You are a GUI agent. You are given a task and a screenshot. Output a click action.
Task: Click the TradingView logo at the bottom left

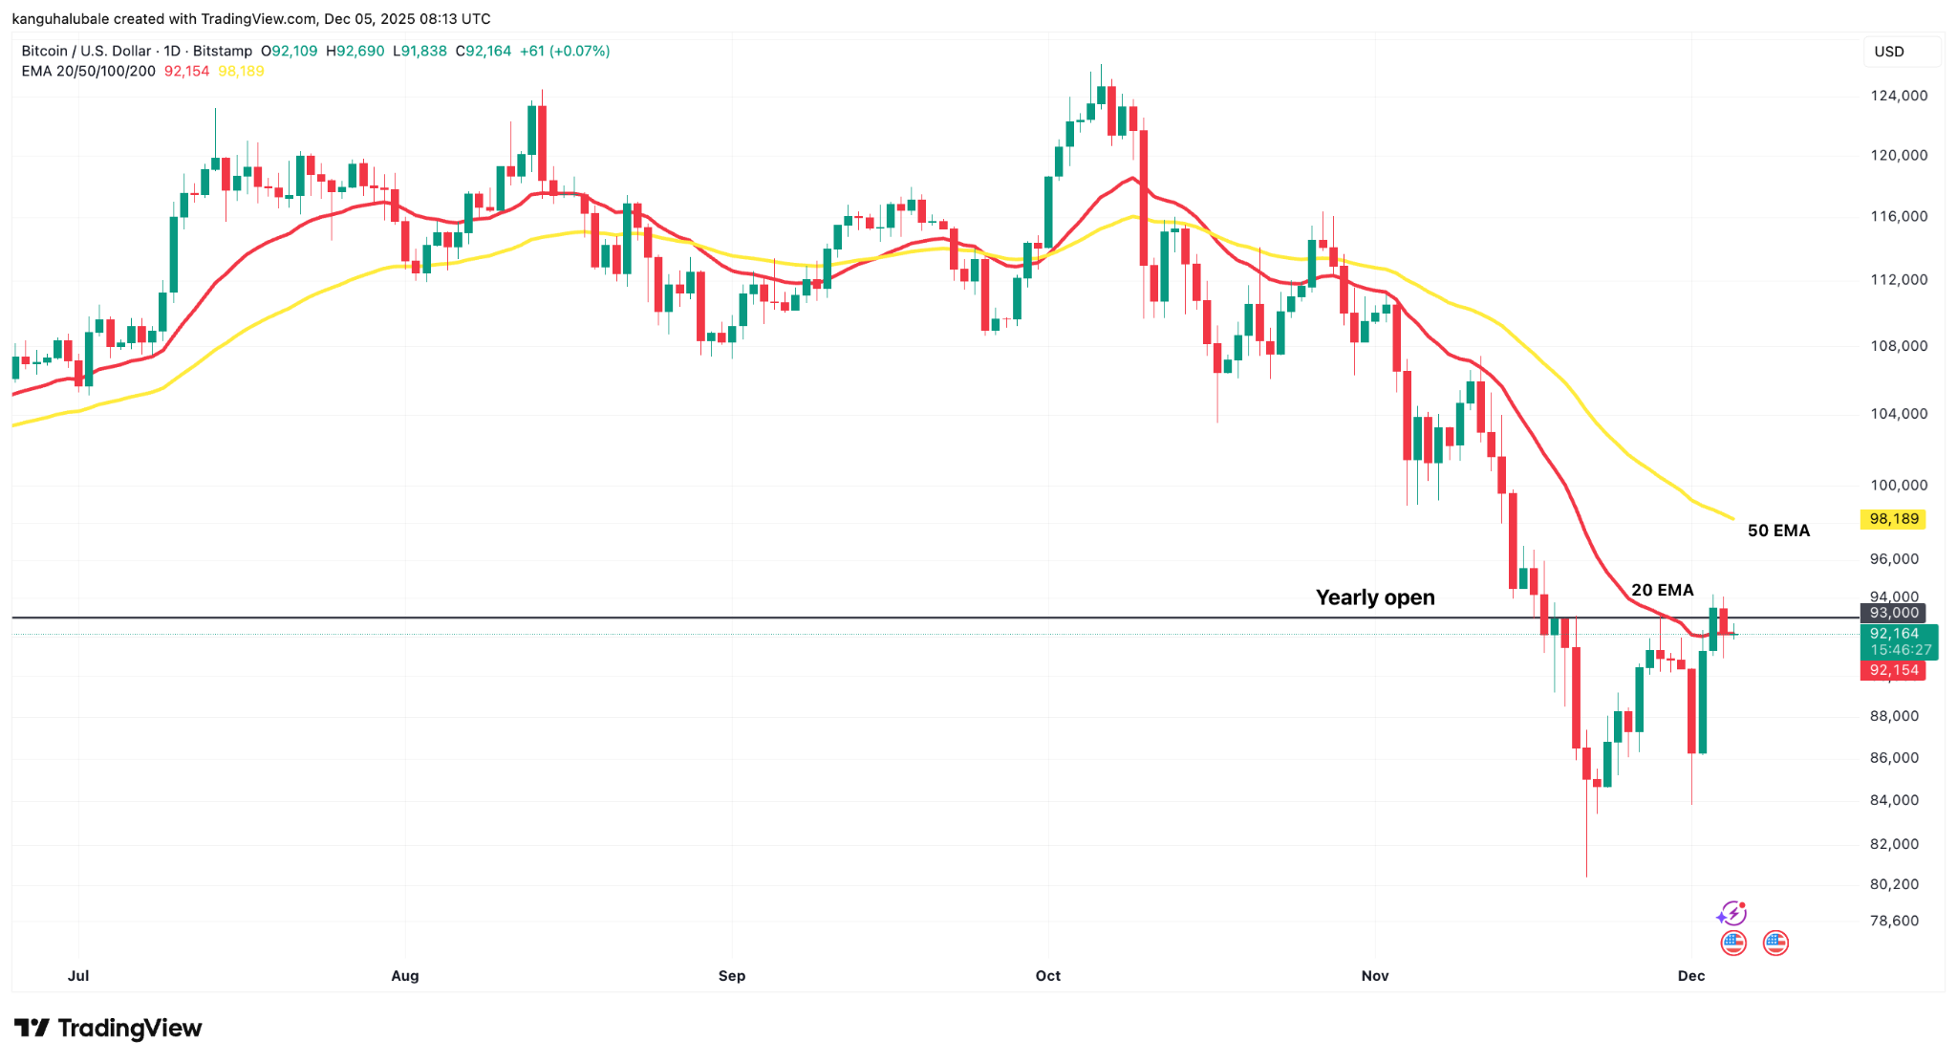[108, 1029]
